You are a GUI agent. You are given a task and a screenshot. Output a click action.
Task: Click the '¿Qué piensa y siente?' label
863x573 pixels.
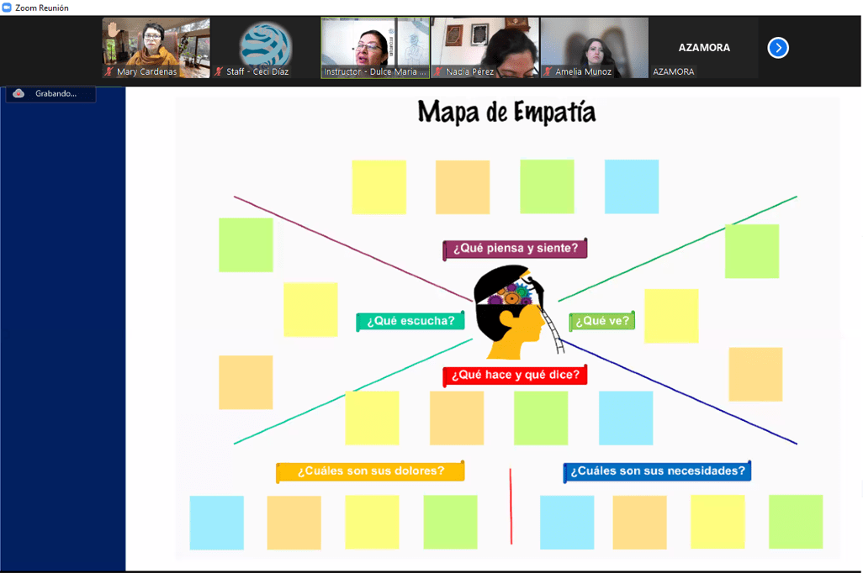[x=515, y=249]
